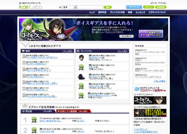Click the playlist icon on the 兄弟 row
Image resolution: width=187 pixels, height=134 pixels.
pos(90,65)
